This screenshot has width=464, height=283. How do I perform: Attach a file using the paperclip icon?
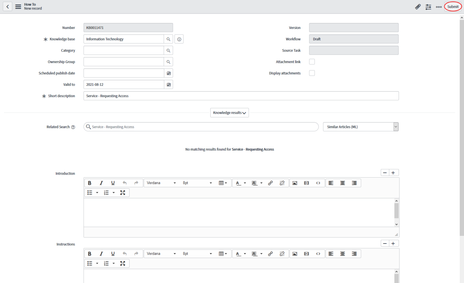(418, 6)
